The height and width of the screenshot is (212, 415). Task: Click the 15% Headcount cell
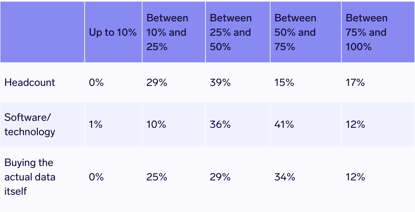(284, 82)
